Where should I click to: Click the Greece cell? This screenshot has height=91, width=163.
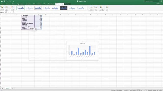point(28,25)
